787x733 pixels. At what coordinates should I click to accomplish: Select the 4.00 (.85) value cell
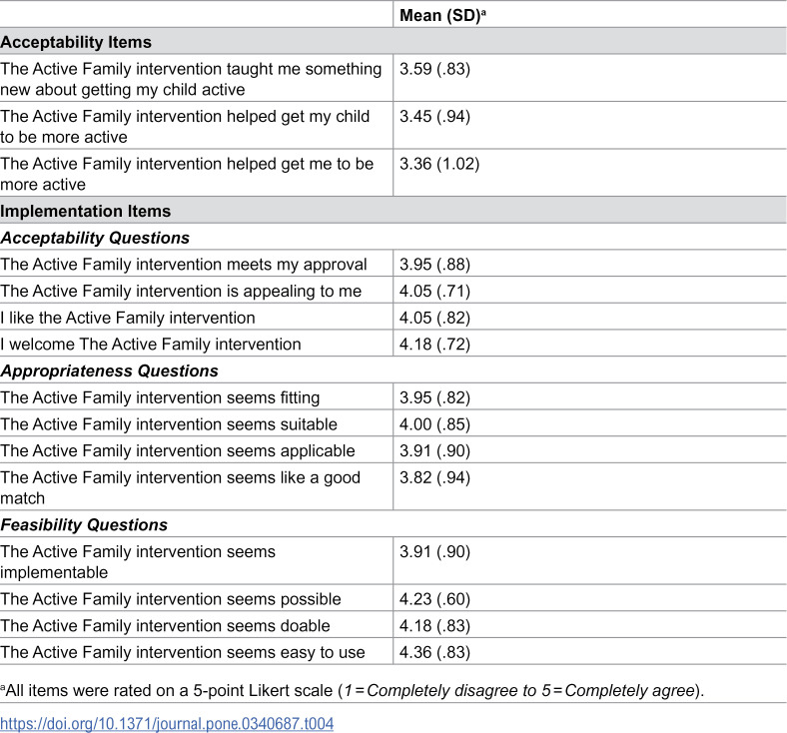(x=434, y=424)
